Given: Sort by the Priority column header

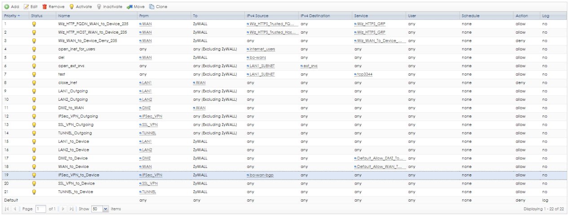Looking at the screenshot, I should (13, 16).
